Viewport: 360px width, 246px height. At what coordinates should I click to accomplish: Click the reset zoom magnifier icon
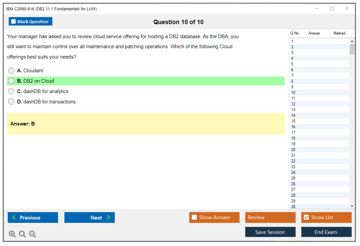[22, 234]
